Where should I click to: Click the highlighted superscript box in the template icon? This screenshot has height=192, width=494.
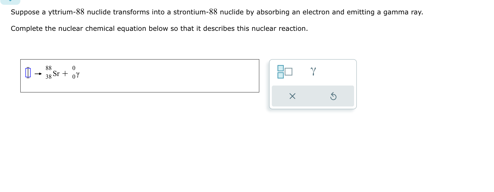pos(280,68)
